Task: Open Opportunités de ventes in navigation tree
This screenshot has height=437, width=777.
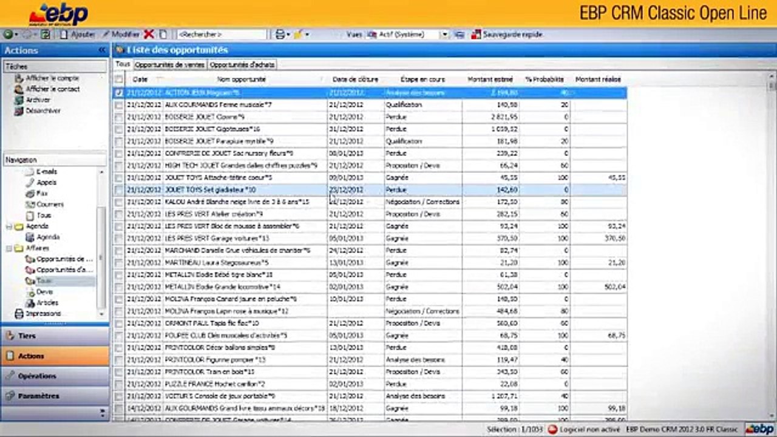Action: point(64,259)
